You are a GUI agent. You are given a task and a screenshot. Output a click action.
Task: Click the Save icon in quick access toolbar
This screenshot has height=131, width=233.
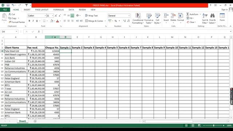click(x=8, y=5)
